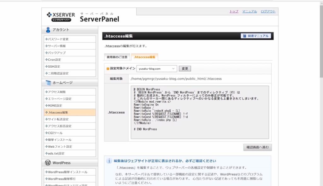Open アクセス拒否設定 menu item
This screenshot has height=186, width=323.
[x=70, y=126]
